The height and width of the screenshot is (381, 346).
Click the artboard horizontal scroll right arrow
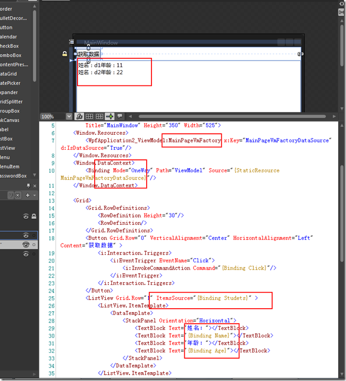[334, 117]
